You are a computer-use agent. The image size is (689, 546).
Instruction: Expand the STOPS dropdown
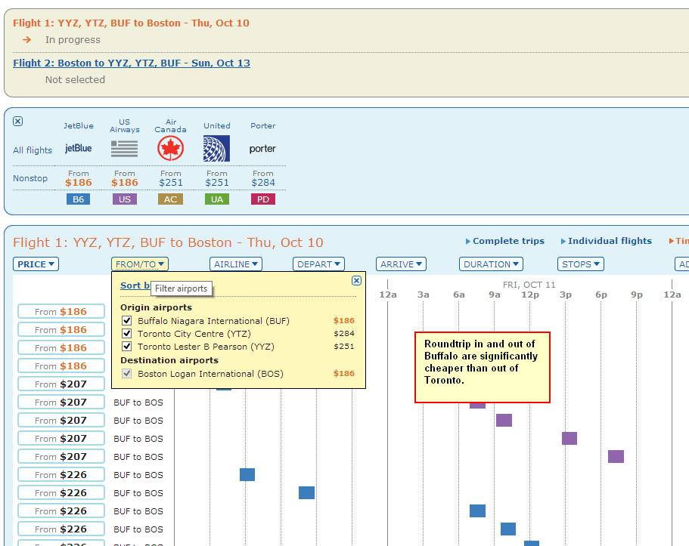point(581,264)
